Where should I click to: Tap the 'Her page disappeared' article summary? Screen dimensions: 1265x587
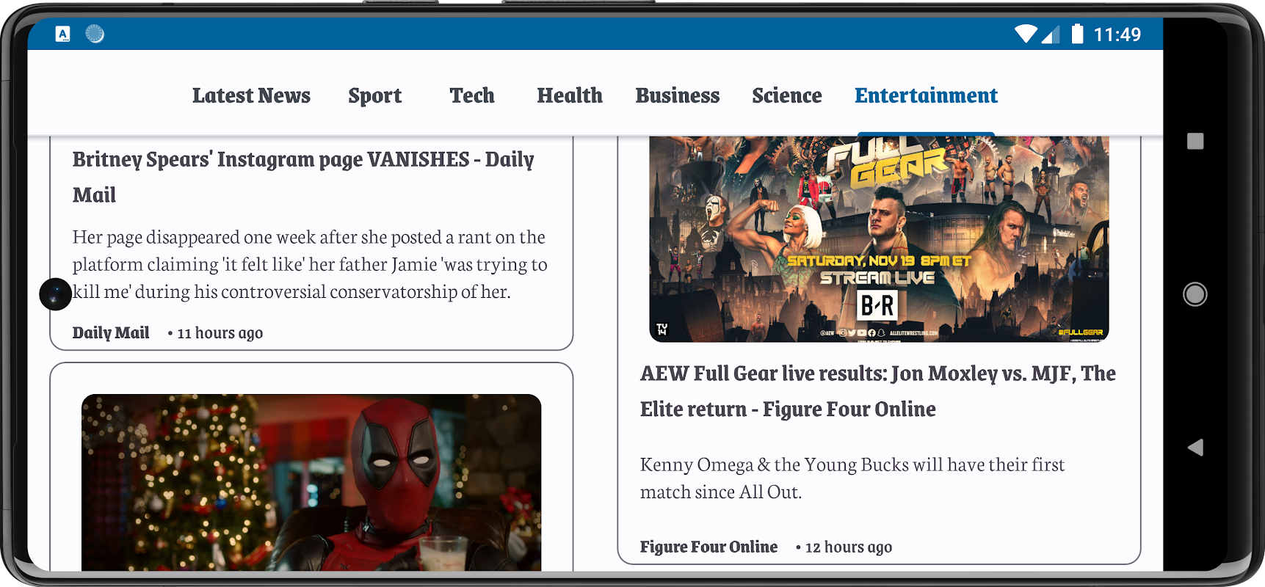(310, 264)
